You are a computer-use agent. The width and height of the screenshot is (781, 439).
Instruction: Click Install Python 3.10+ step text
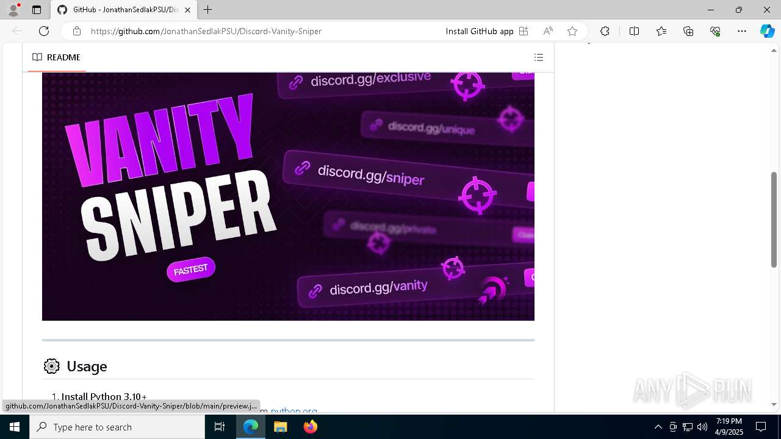(x=104, y=397)
